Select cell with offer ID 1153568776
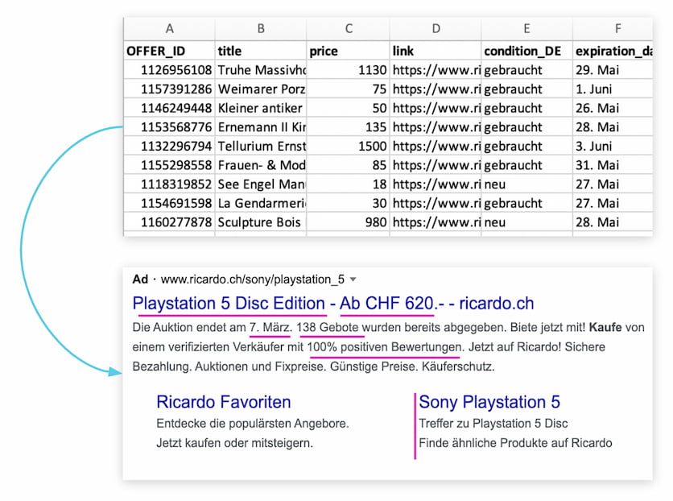Viewport: 673px width, 501px height. click(x=170, y=126)
